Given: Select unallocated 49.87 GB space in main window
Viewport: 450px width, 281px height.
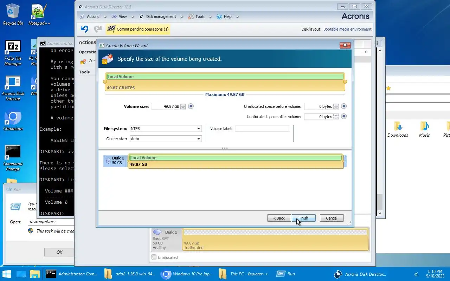Looking at the screenshot, I should pos(276,240).
